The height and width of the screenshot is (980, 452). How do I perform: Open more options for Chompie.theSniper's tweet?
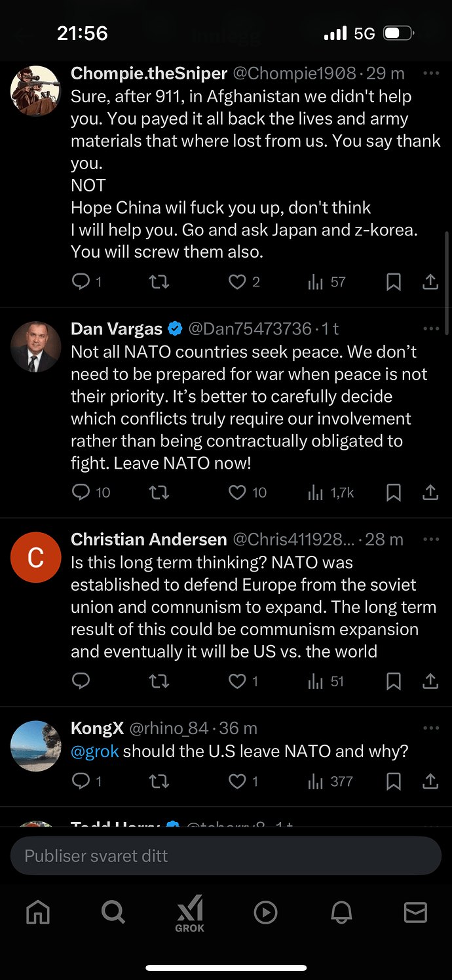(431, 73)
